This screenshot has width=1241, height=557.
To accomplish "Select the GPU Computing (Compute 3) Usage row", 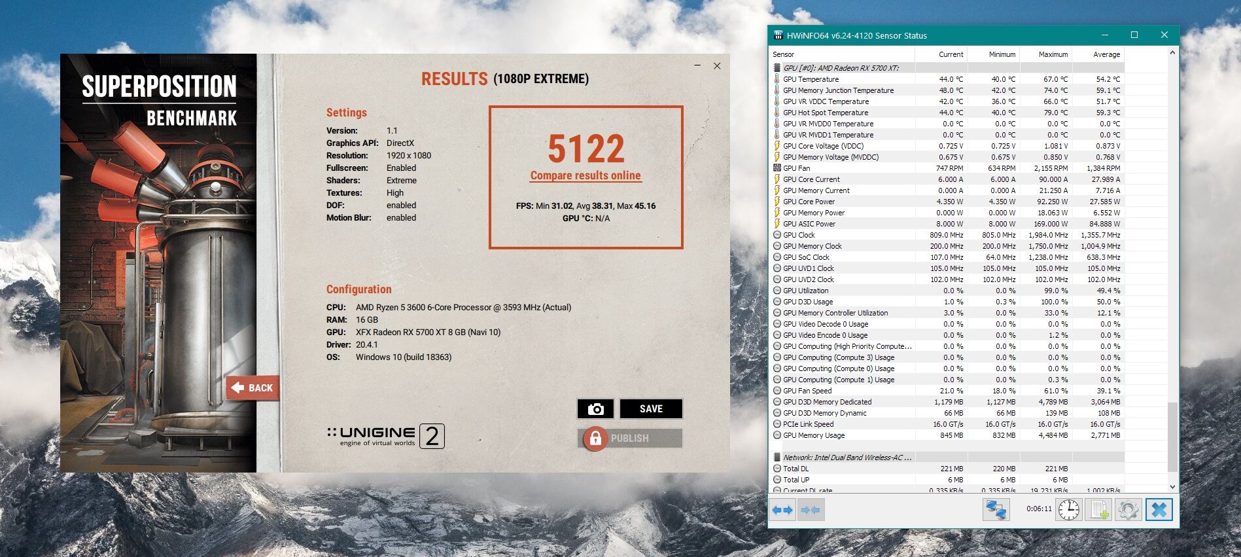I will coord(947,357).
